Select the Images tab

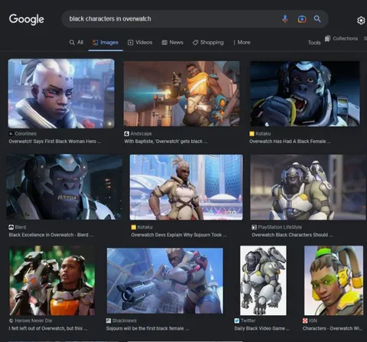106,42
